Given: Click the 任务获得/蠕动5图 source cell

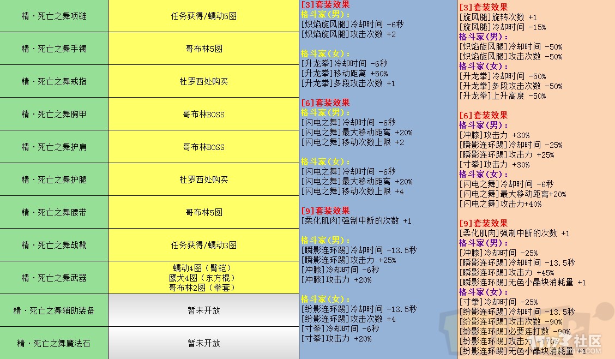Looking at the screenshot, I should pyautogui.click(x=203, y=16).
